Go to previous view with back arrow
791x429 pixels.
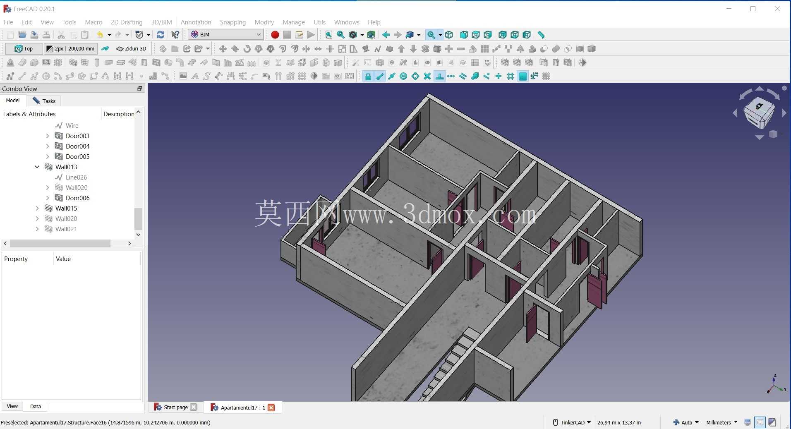[386, 35]
